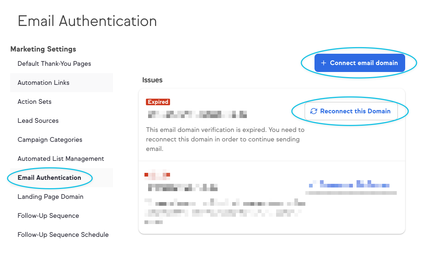Open Automation Links settings
Viewport: 422px width, 254px height.
[44, 83]
